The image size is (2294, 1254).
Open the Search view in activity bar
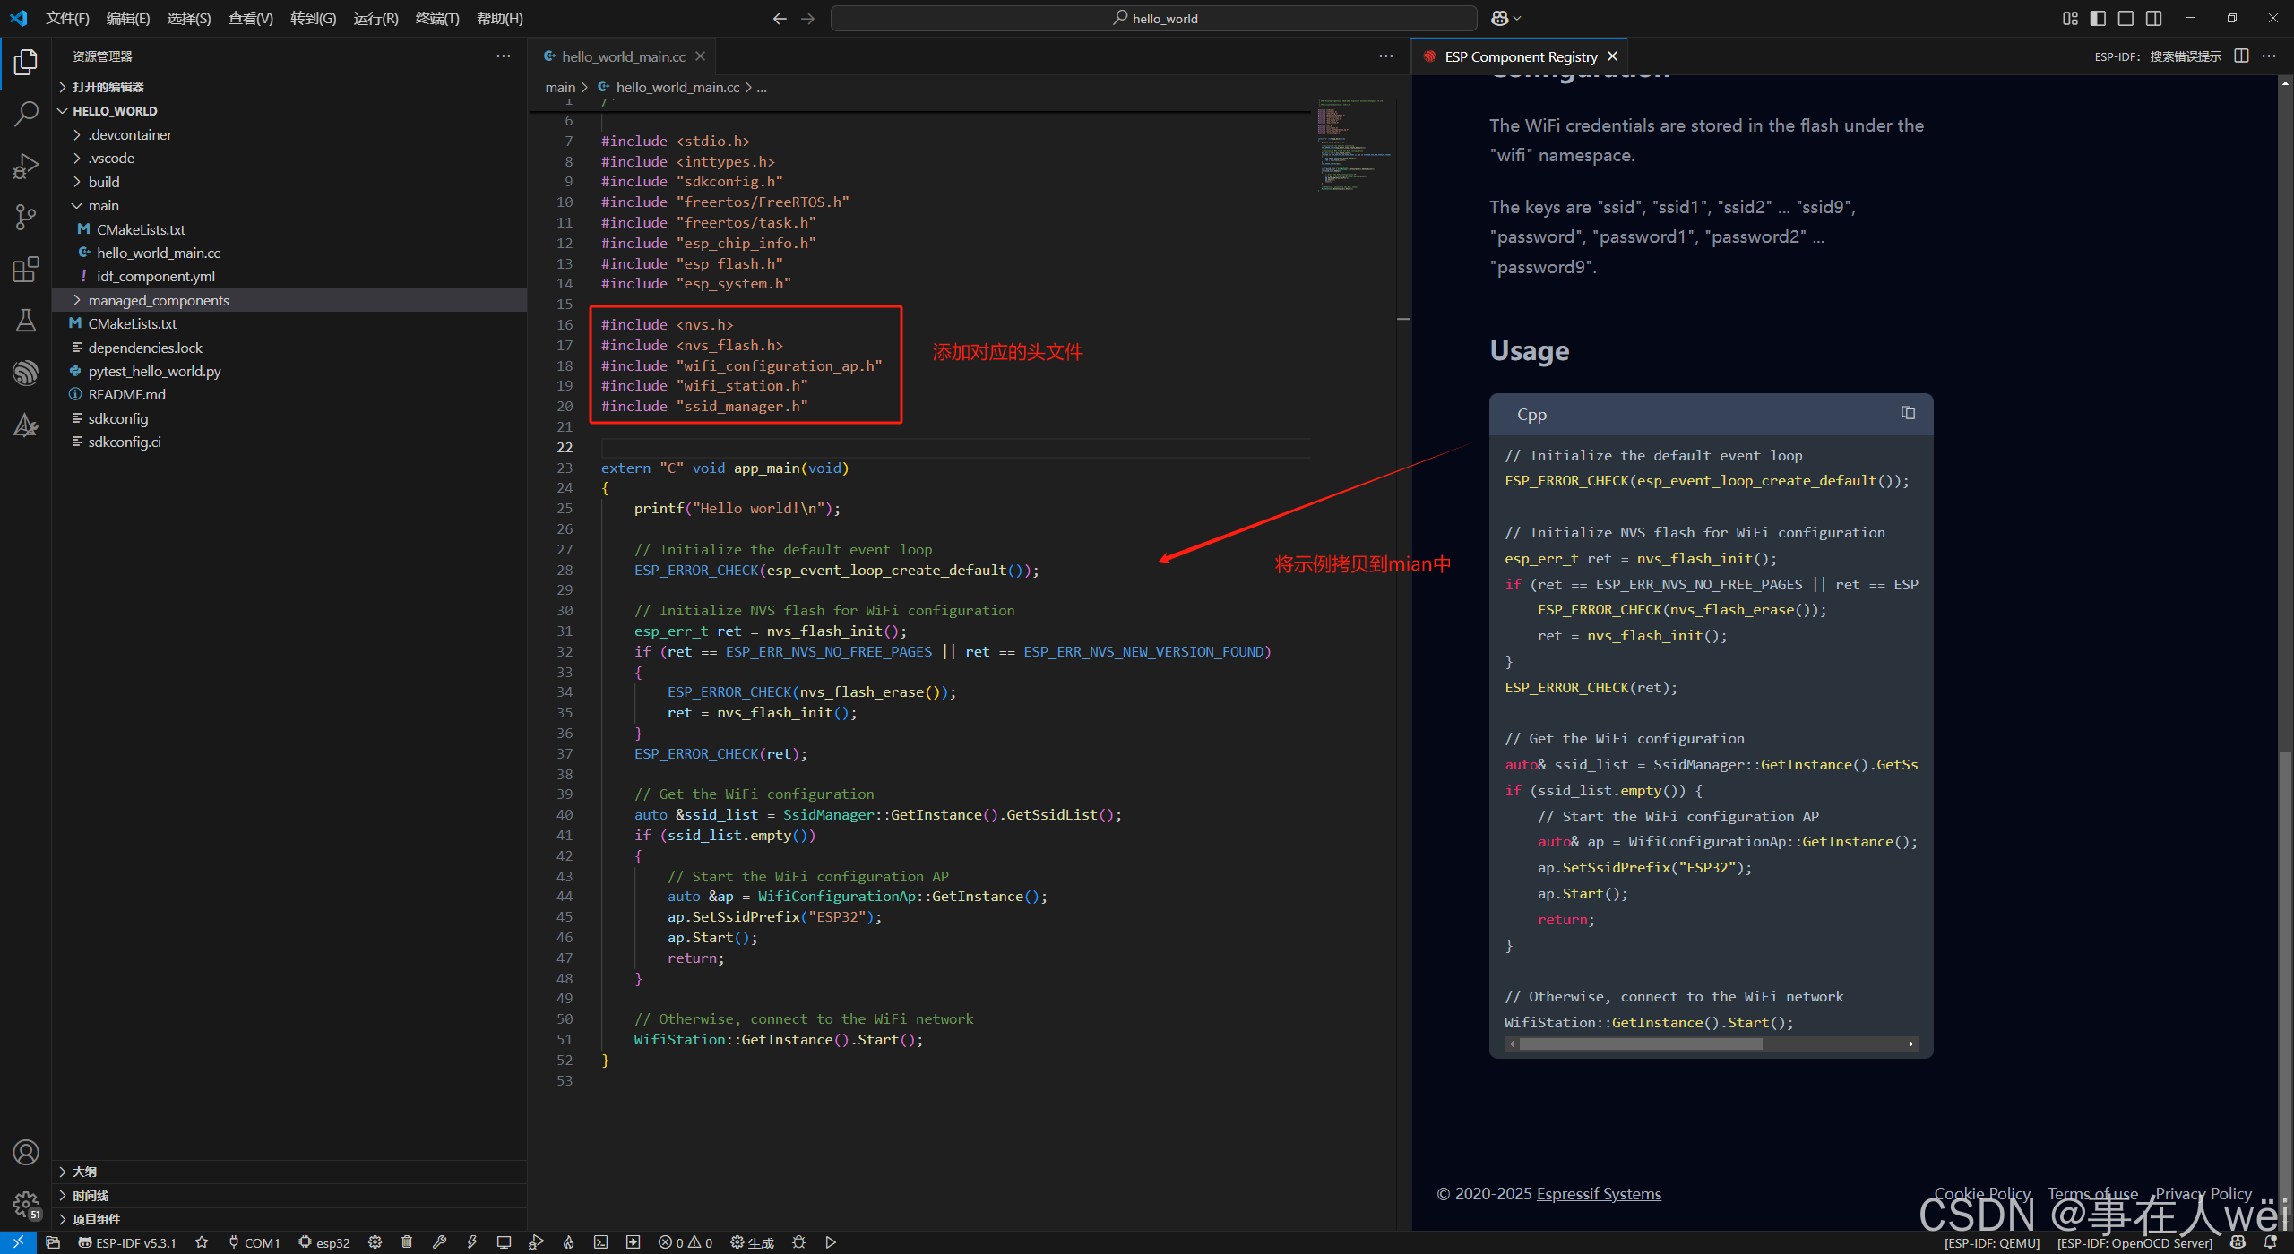pos(26,114)
